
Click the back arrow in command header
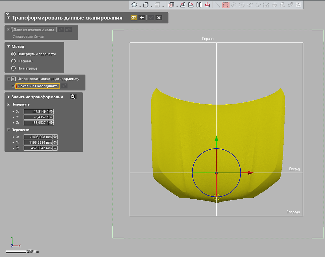click(142, 18)
